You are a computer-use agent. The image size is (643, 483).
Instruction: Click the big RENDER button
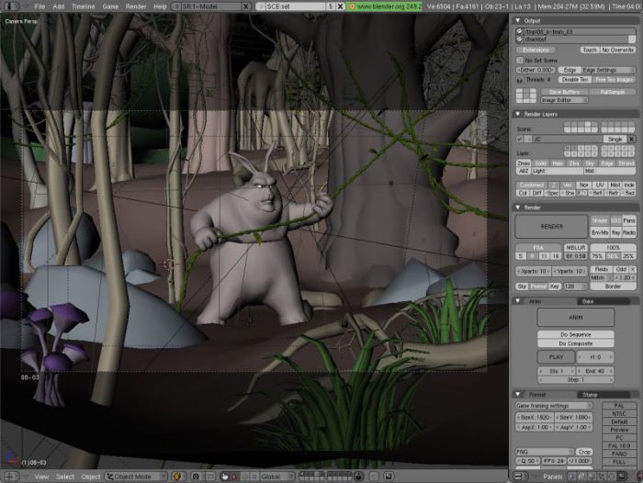[x=551, y=226]
